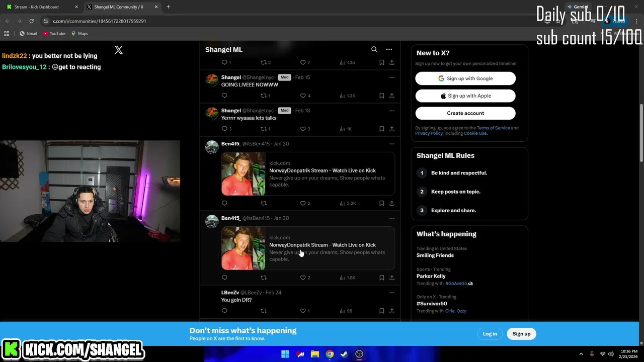Screen dimensions: 644x362
Task: Reload the page
Action: (31, 21)
